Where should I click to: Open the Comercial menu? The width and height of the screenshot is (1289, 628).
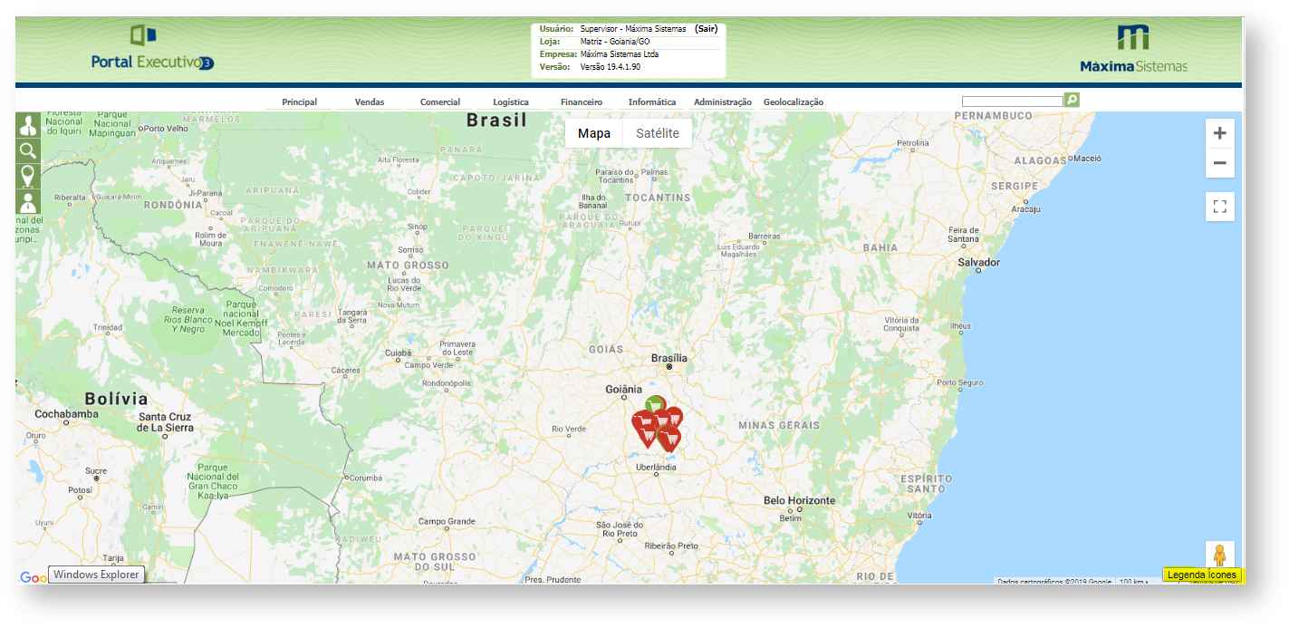(x=440, y=102)
